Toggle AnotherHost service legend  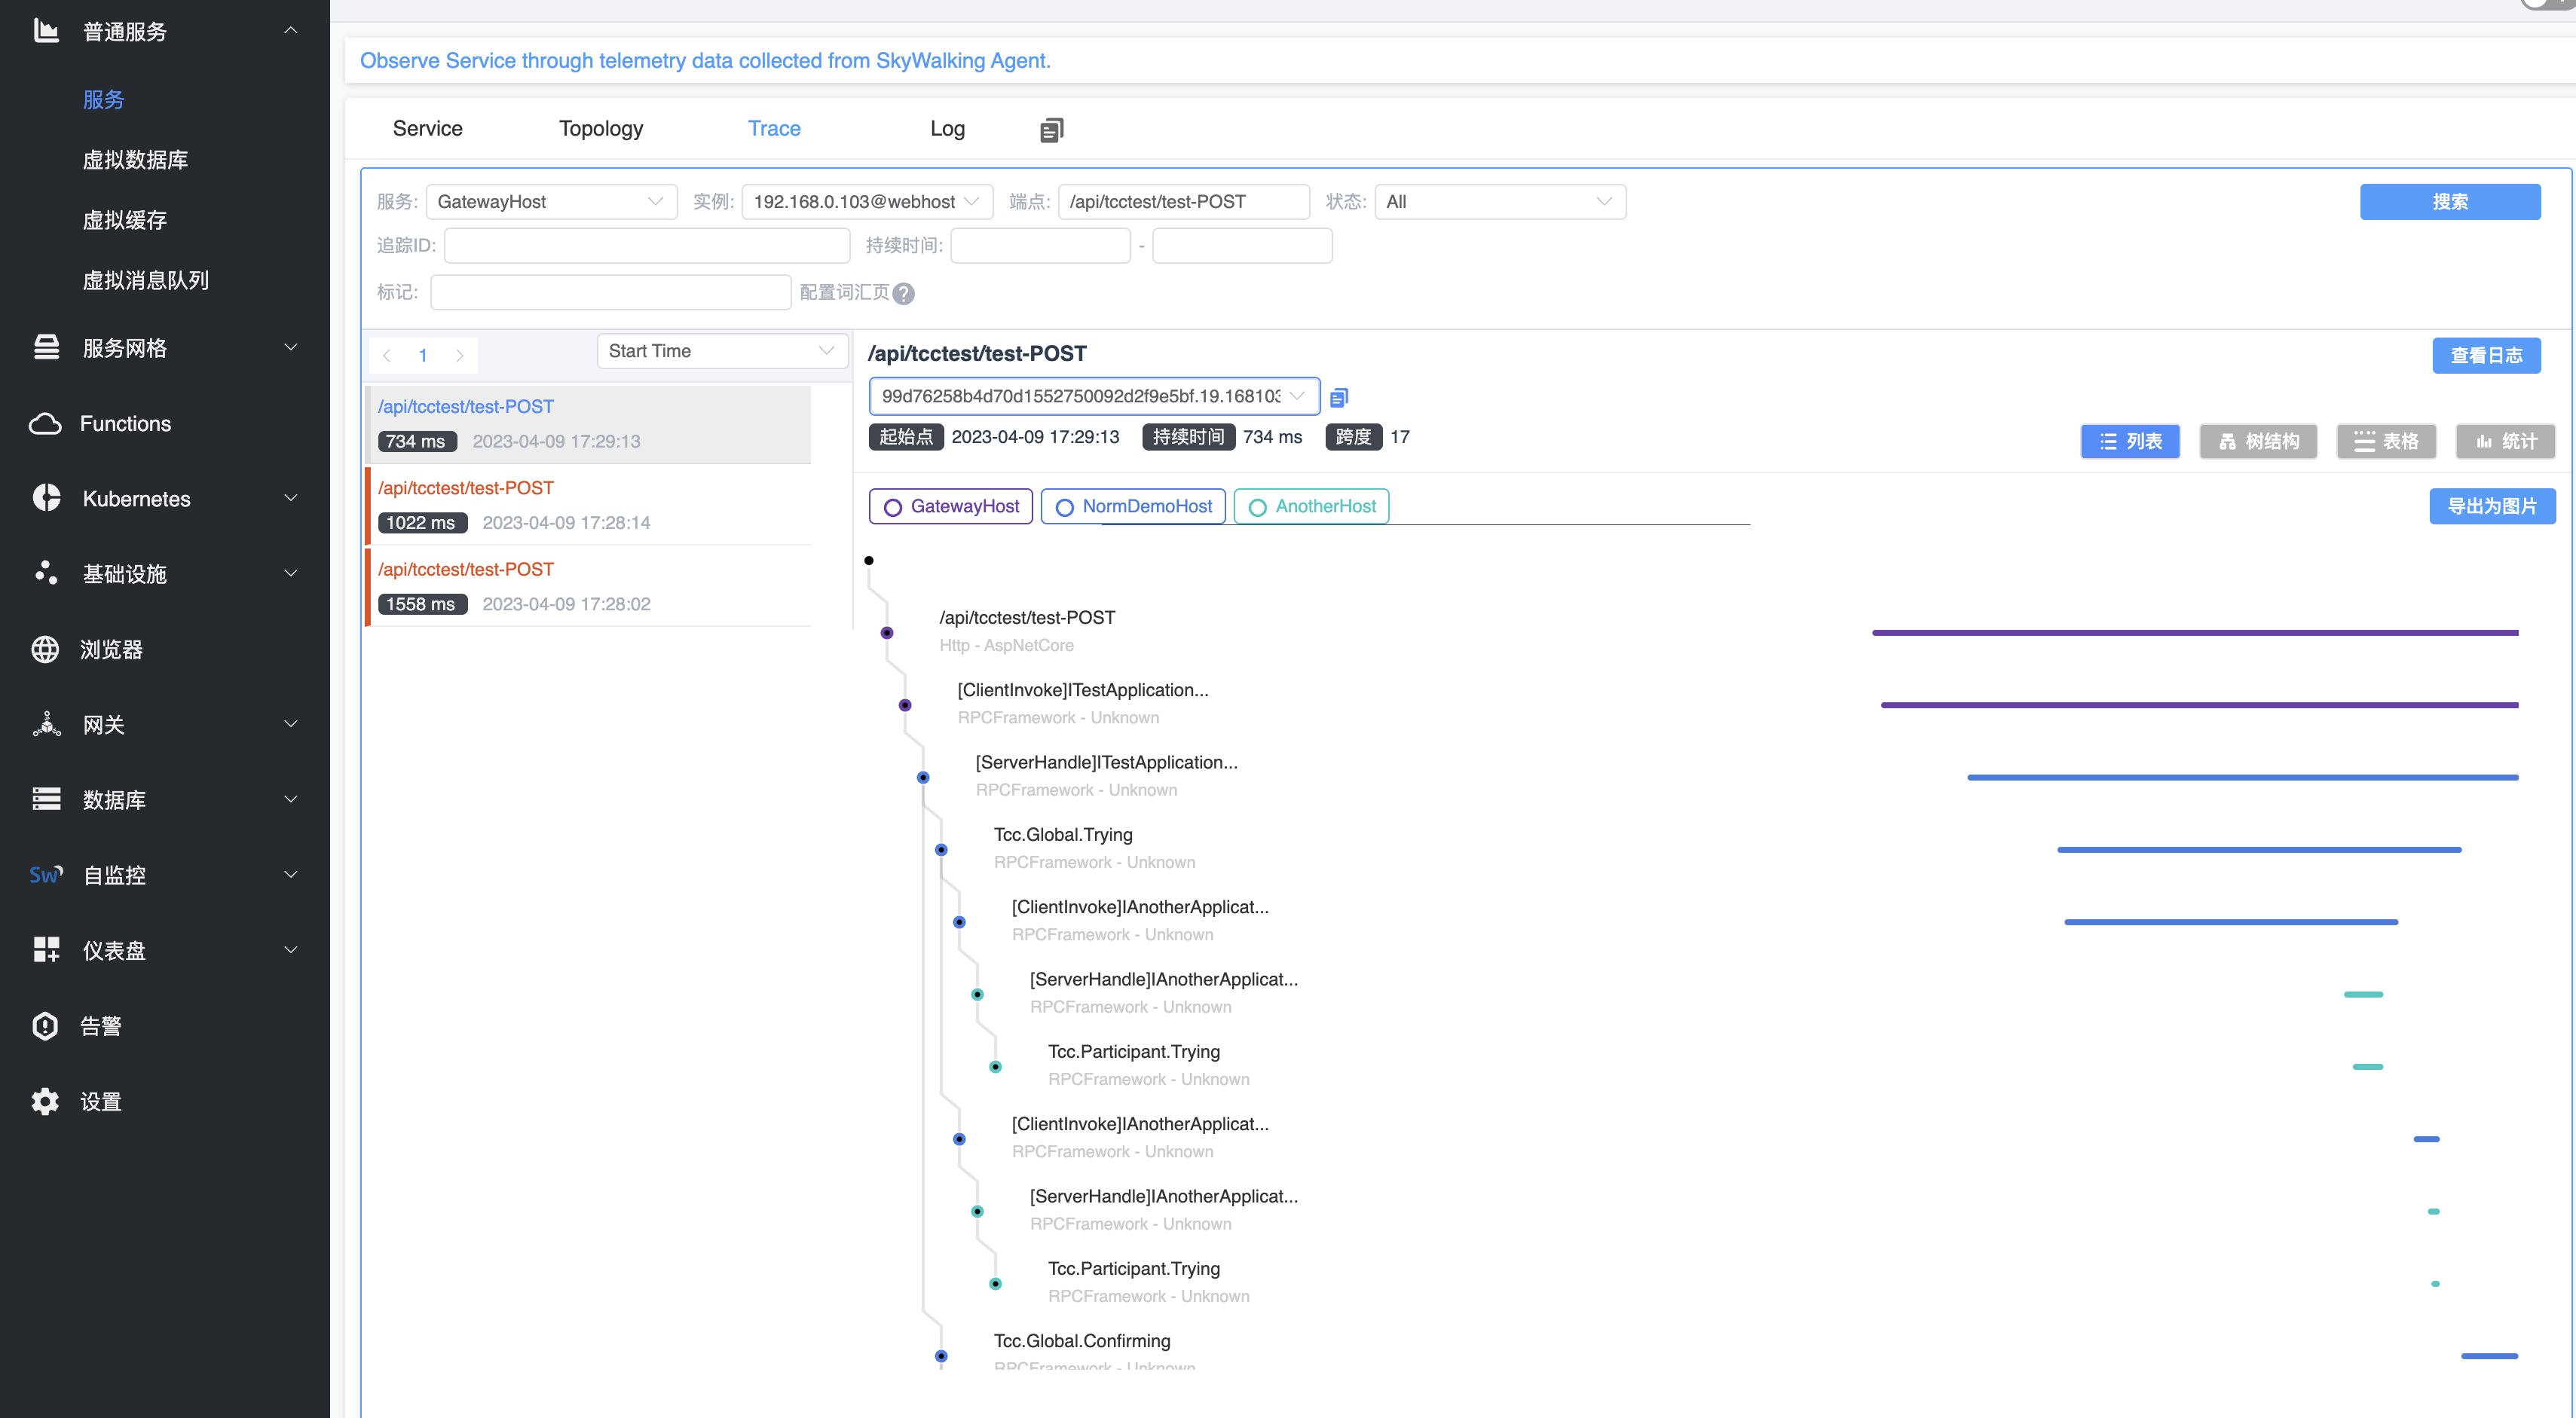pyautogui.click(x=1311, y=506)
